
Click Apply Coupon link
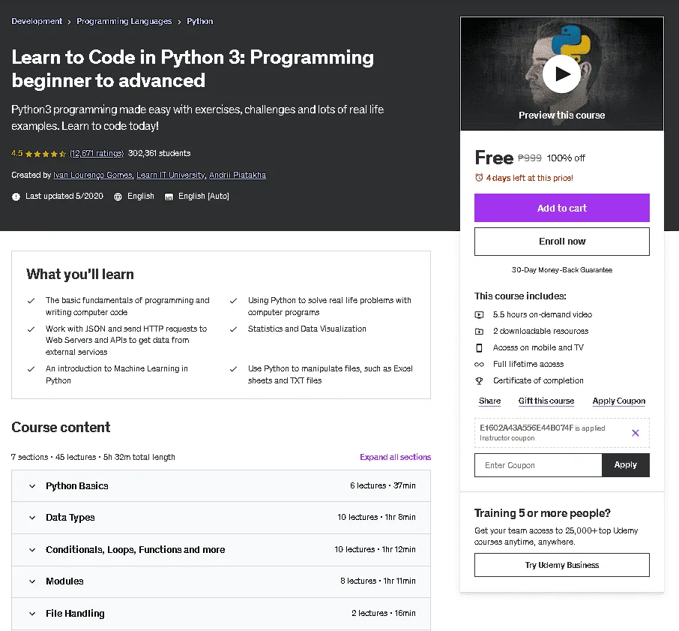619,401
